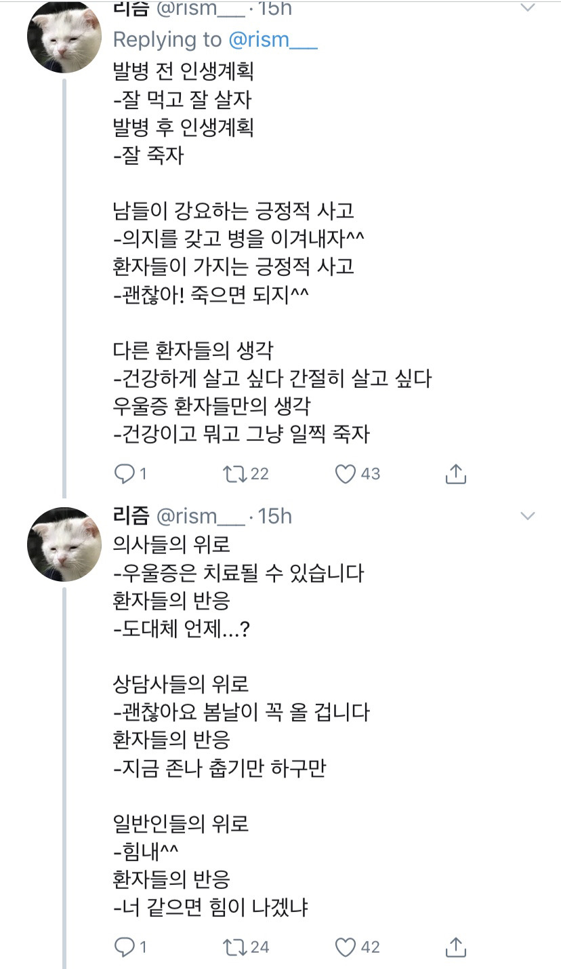Tap the first tweet's cat avatar
This screenshot has height=969, width=561.
[64, 36]
